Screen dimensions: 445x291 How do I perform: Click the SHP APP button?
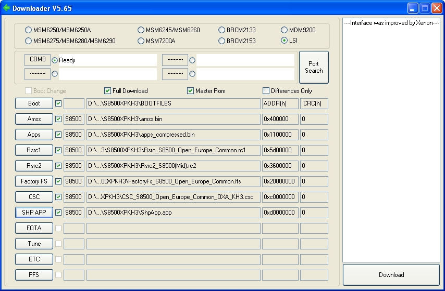[x=34, y=213]
